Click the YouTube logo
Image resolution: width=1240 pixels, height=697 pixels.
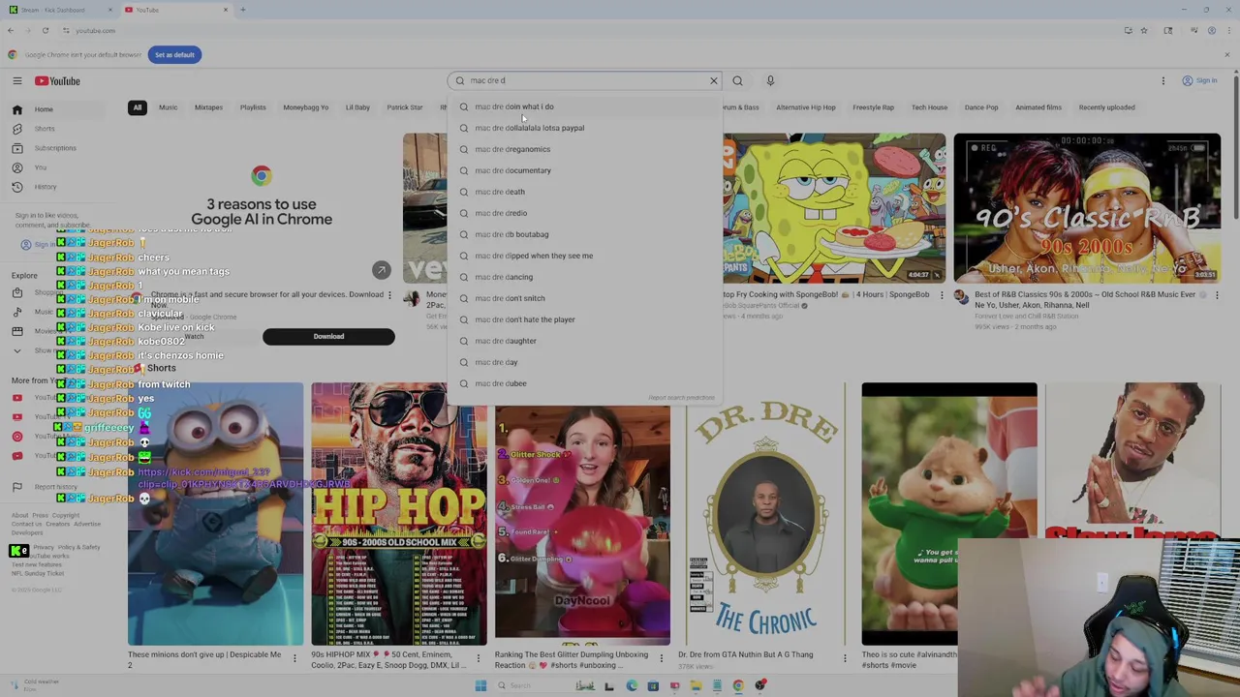click(x=58, y=81)
